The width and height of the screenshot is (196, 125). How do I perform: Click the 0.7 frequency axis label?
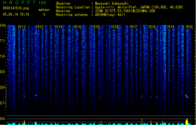2,103
